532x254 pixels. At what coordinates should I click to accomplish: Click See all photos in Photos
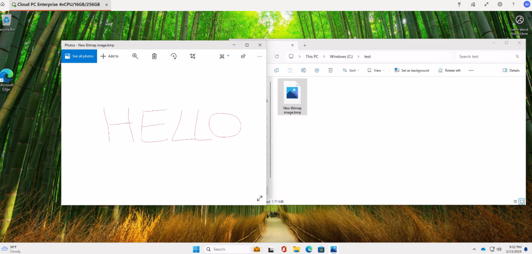tap(79, 56)
